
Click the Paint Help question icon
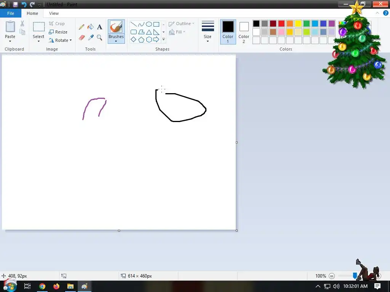pyautogui.click(x=386, y=13)
